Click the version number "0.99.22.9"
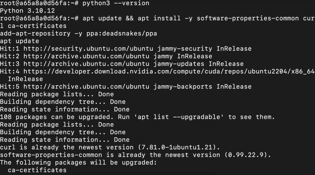 point(247,155)
